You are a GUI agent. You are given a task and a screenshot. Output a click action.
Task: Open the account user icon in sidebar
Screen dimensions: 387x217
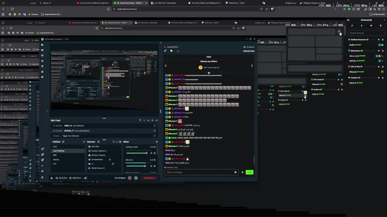42,177
